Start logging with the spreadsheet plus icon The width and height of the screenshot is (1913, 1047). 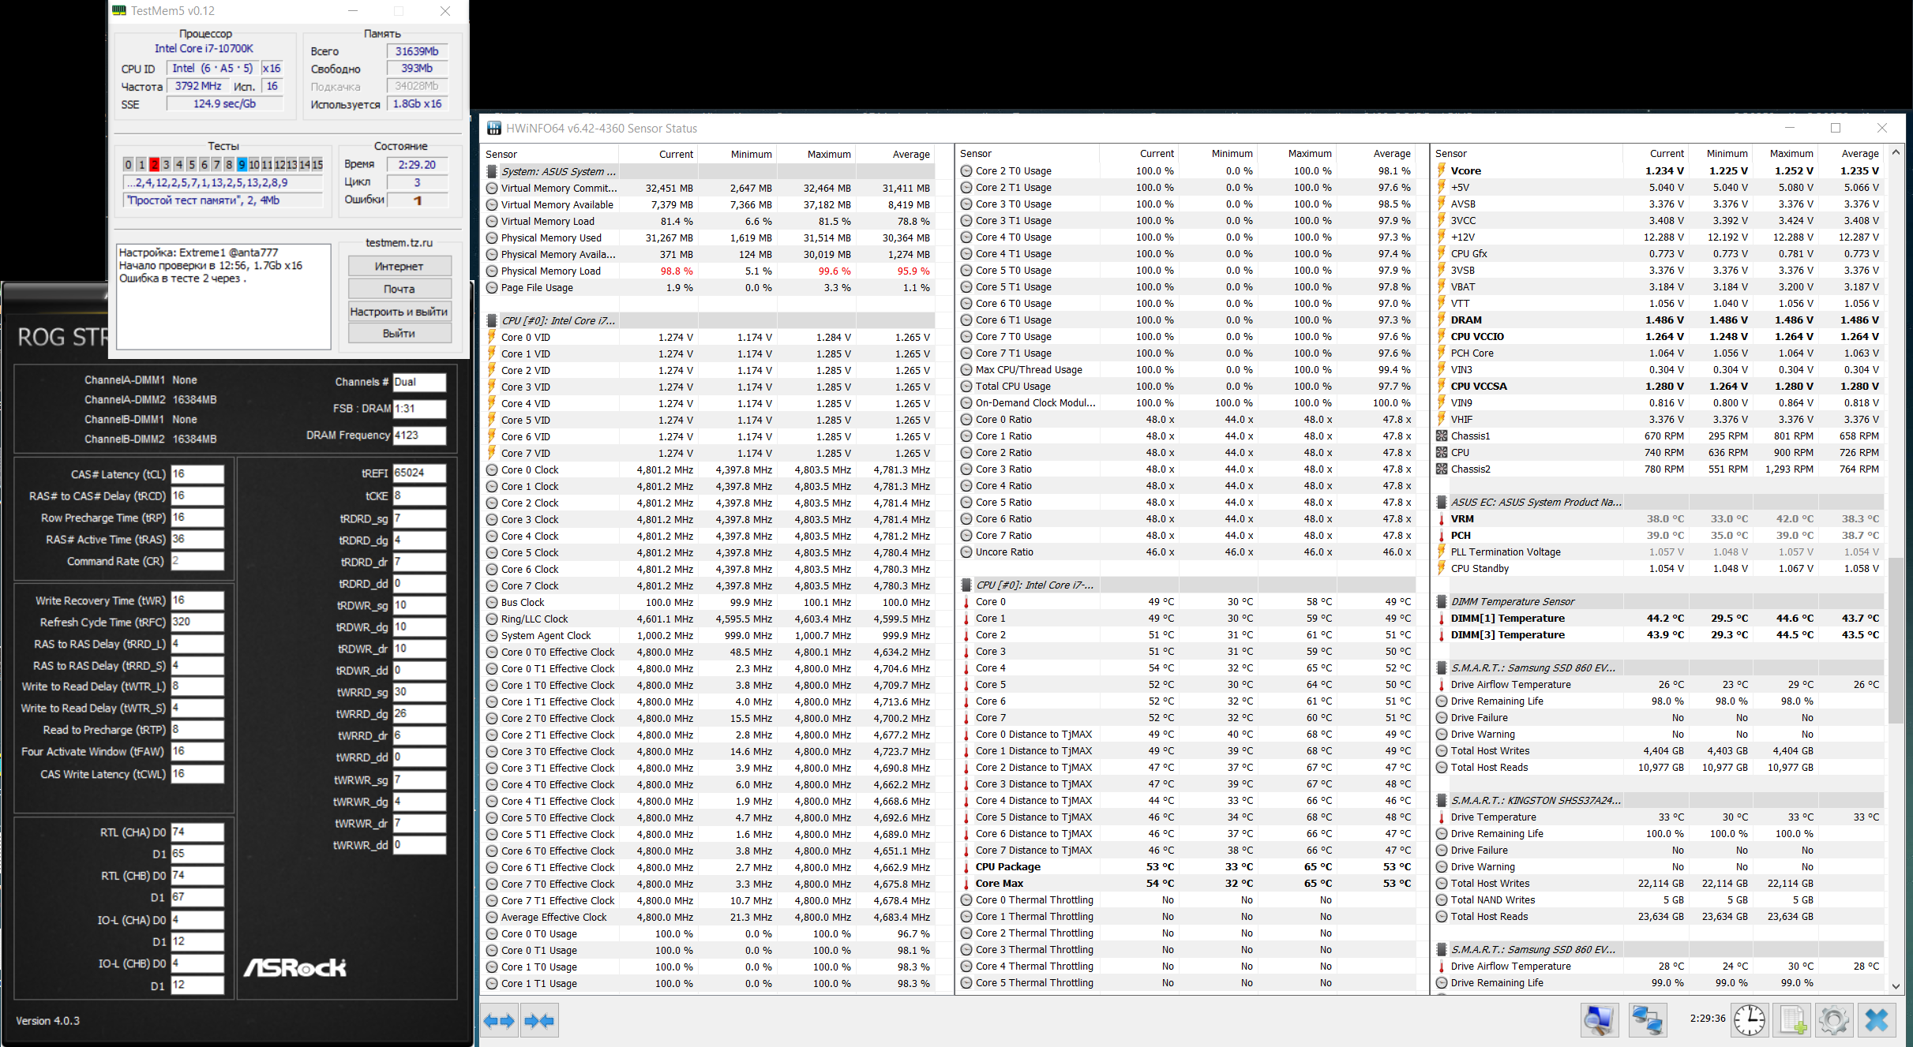click(1791, 1020)
